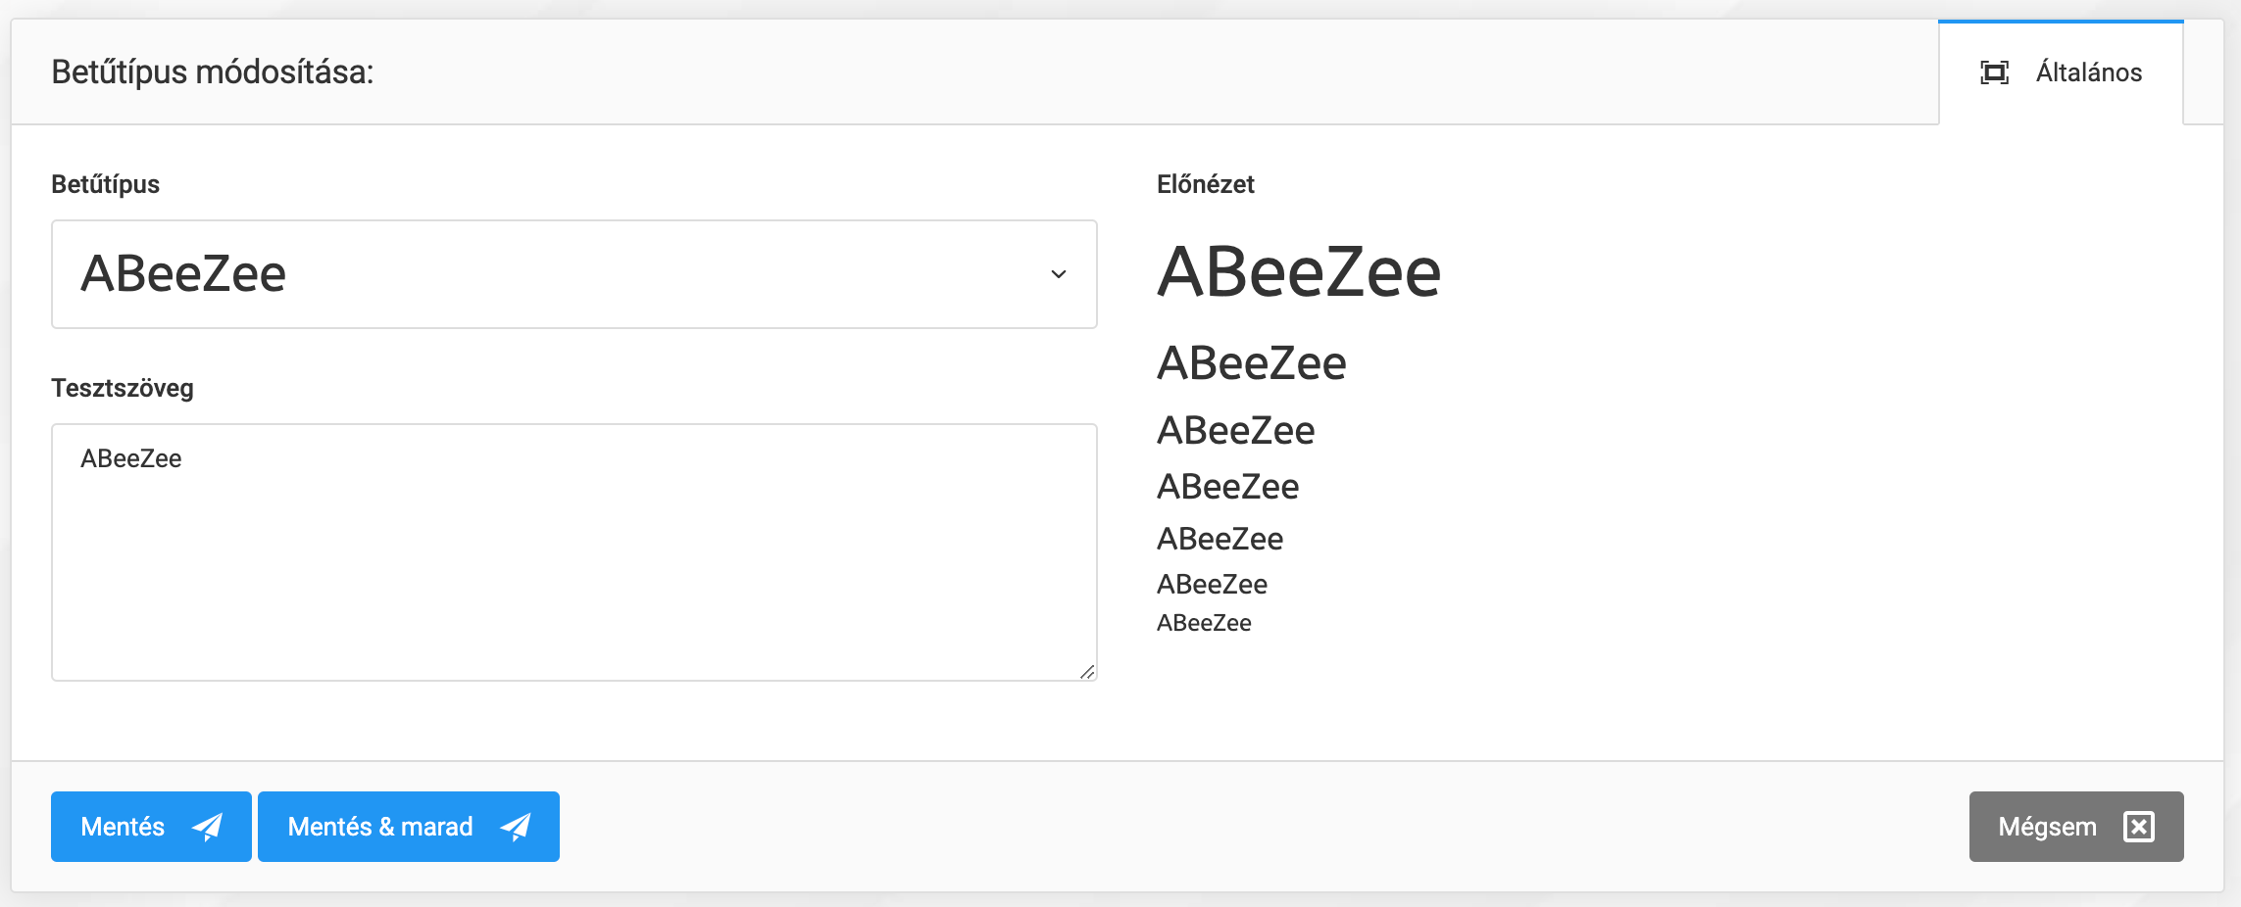Focus the Tesztszöveg text area

573,568
